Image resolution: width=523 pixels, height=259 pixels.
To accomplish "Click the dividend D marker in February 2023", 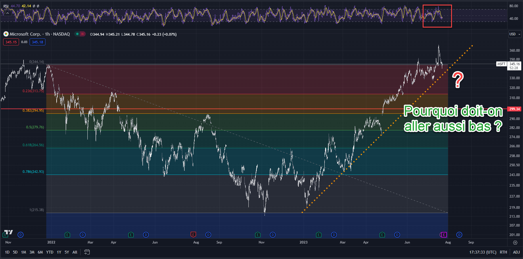I will point(334,235).
